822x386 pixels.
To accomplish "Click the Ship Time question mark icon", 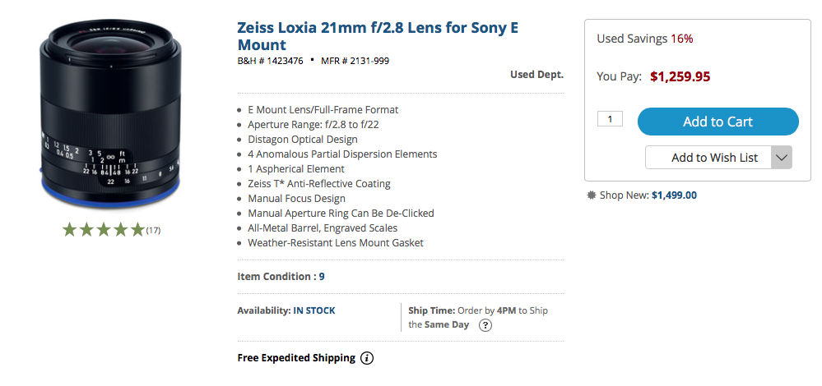I will [x=486, y=325].
